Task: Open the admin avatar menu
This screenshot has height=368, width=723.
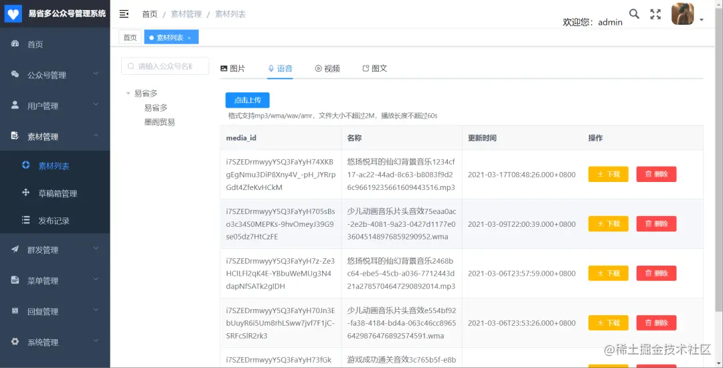Action: (x=682, y=14)
